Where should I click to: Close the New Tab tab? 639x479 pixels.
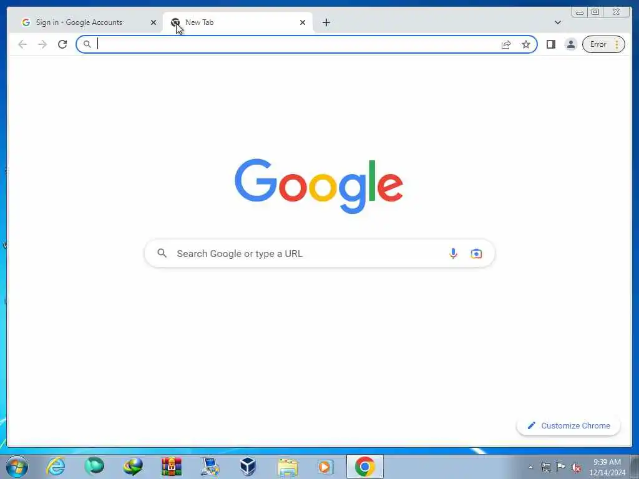[x=303, y=23]
